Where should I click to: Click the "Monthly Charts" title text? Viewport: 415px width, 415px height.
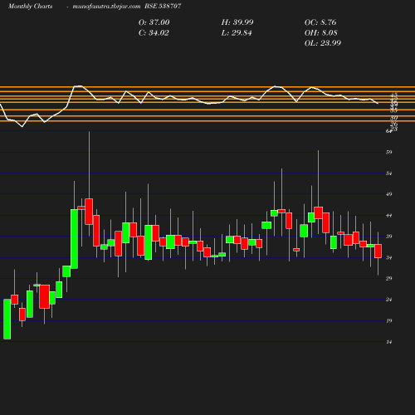[30, 7]
